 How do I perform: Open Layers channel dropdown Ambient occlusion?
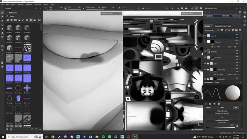tap(210, 30)
